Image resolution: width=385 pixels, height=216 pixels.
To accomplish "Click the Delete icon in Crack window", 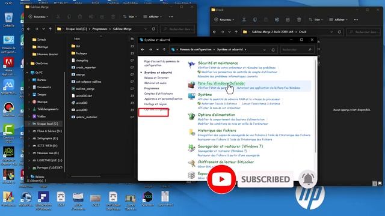I will point(299,20).
